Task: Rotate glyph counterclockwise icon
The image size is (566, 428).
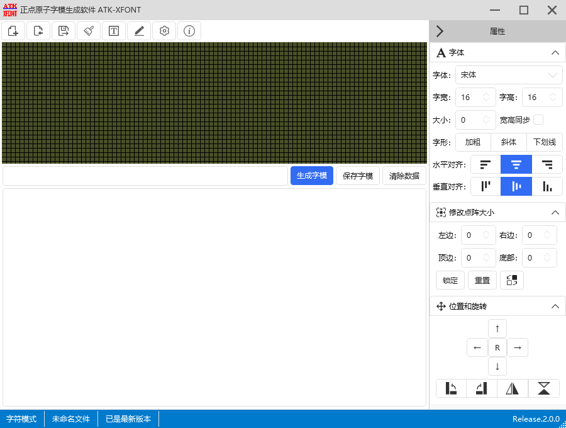Action: 451,388
